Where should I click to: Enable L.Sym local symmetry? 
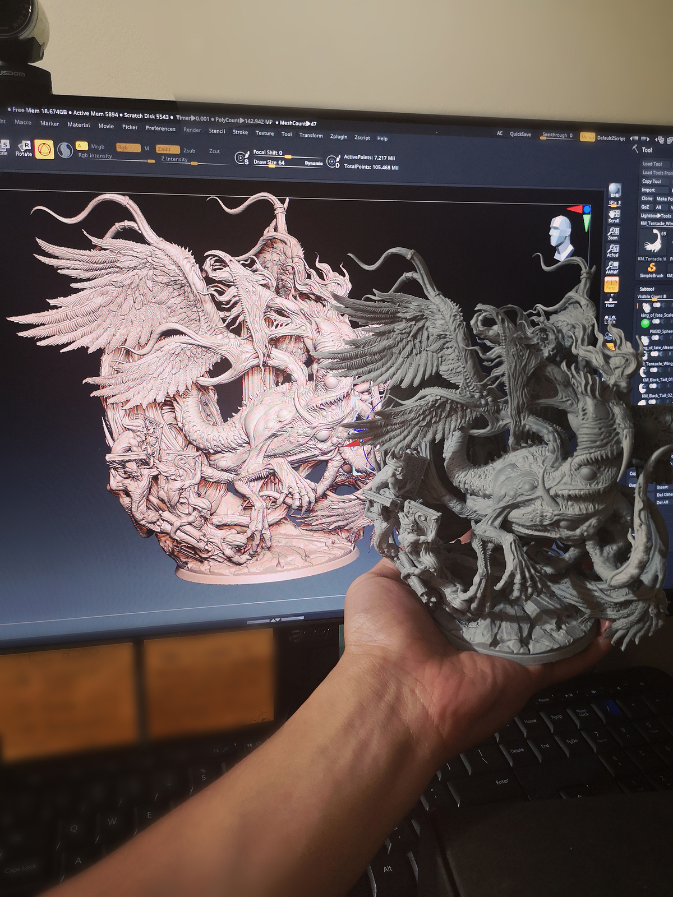click(x=610, y=320)
